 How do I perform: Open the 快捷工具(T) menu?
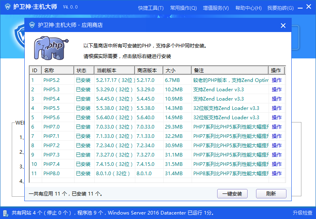point(151,8)
